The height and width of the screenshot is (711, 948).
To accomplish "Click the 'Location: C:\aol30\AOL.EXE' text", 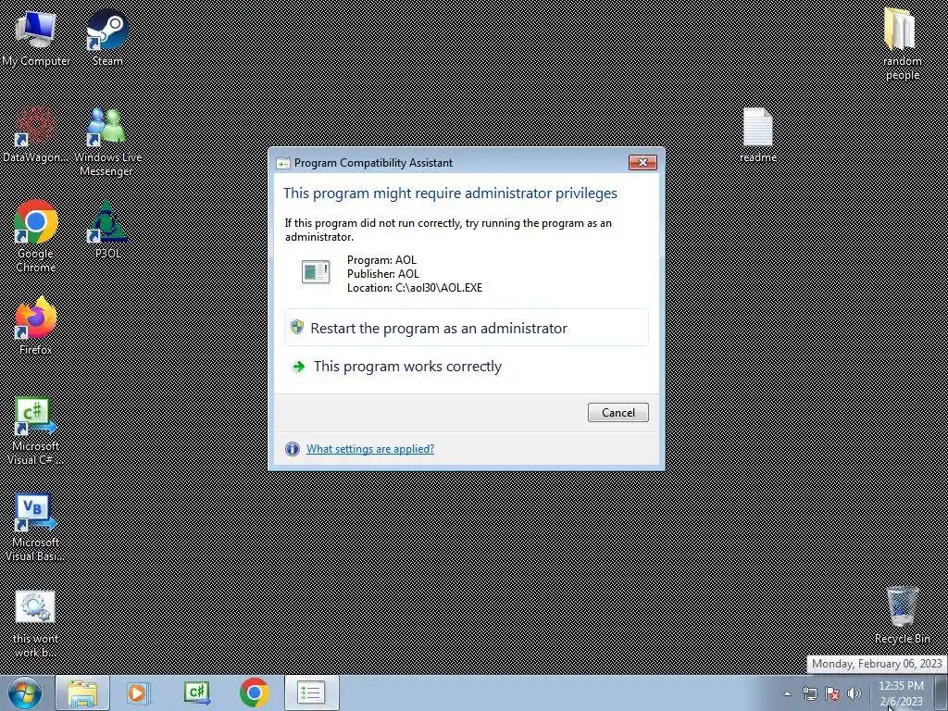I will point(415,288).
